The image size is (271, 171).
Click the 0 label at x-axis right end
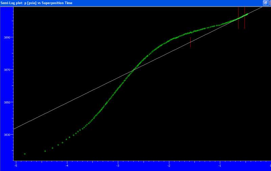pyautogui.click(x=270, y=166)
